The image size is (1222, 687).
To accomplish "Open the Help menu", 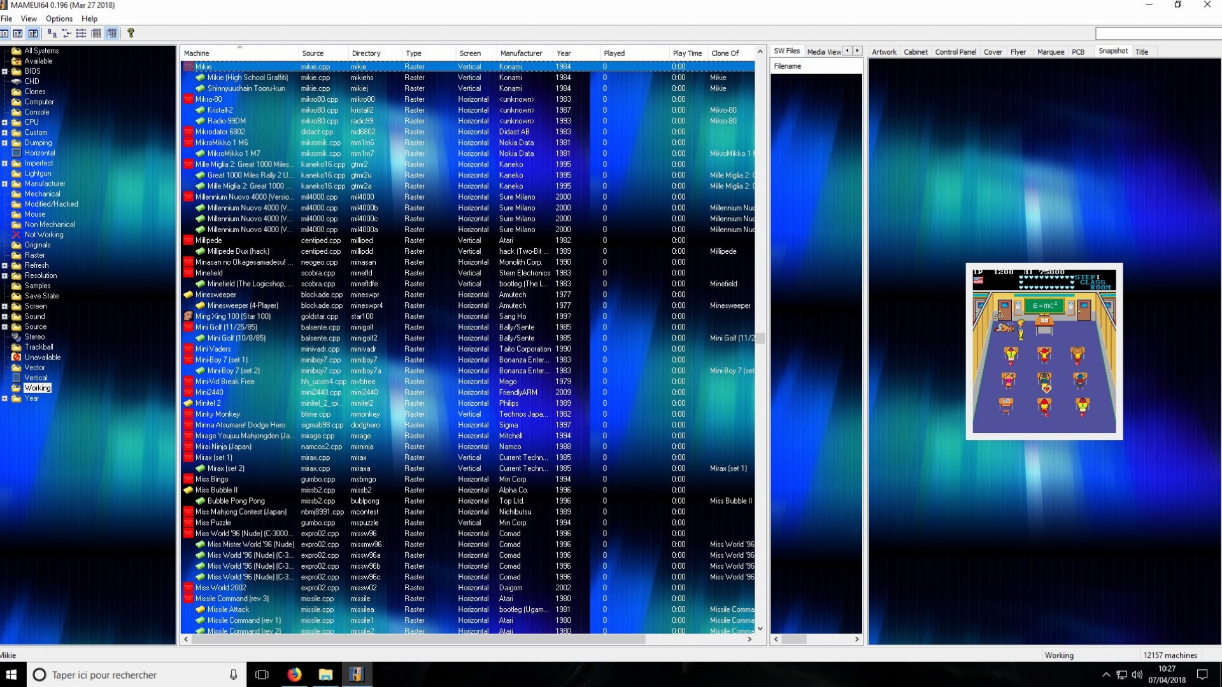I will pos(90,18).
